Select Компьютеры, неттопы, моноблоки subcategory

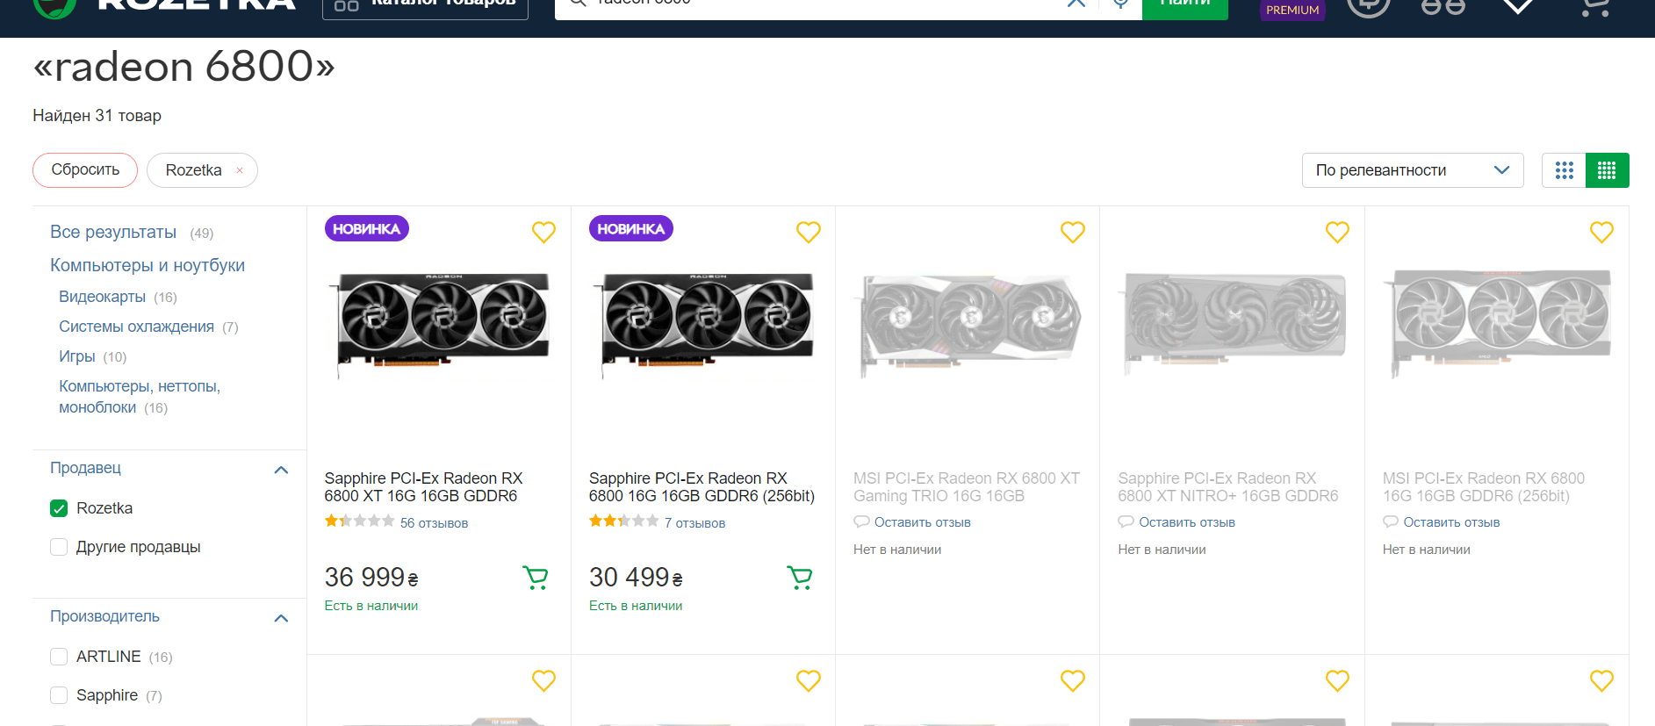[140, 397]
